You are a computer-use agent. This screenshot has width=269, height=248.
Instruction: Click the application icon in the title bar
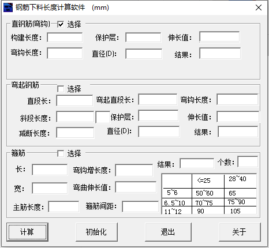[8, 7]
